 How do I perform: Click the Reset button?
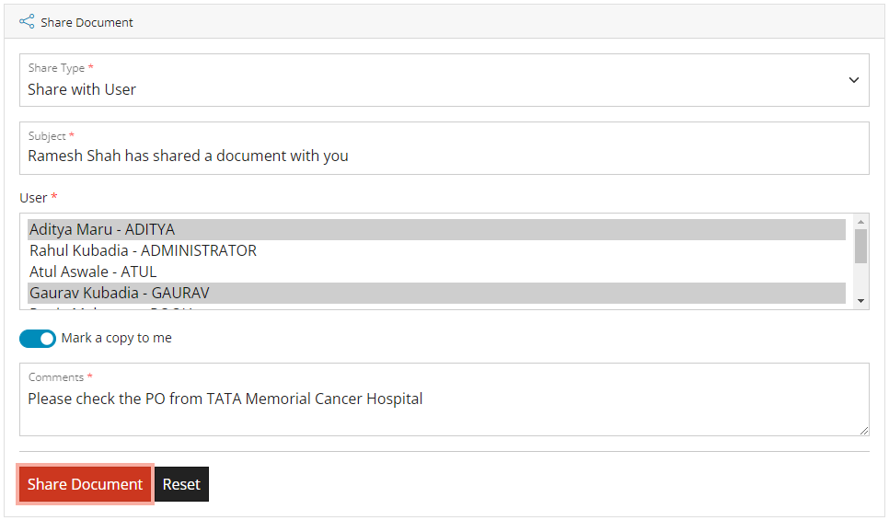180,483
